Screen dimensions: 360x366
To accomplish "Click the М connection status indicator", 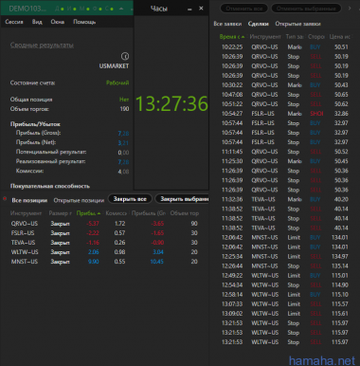I will tap(84, 9).
